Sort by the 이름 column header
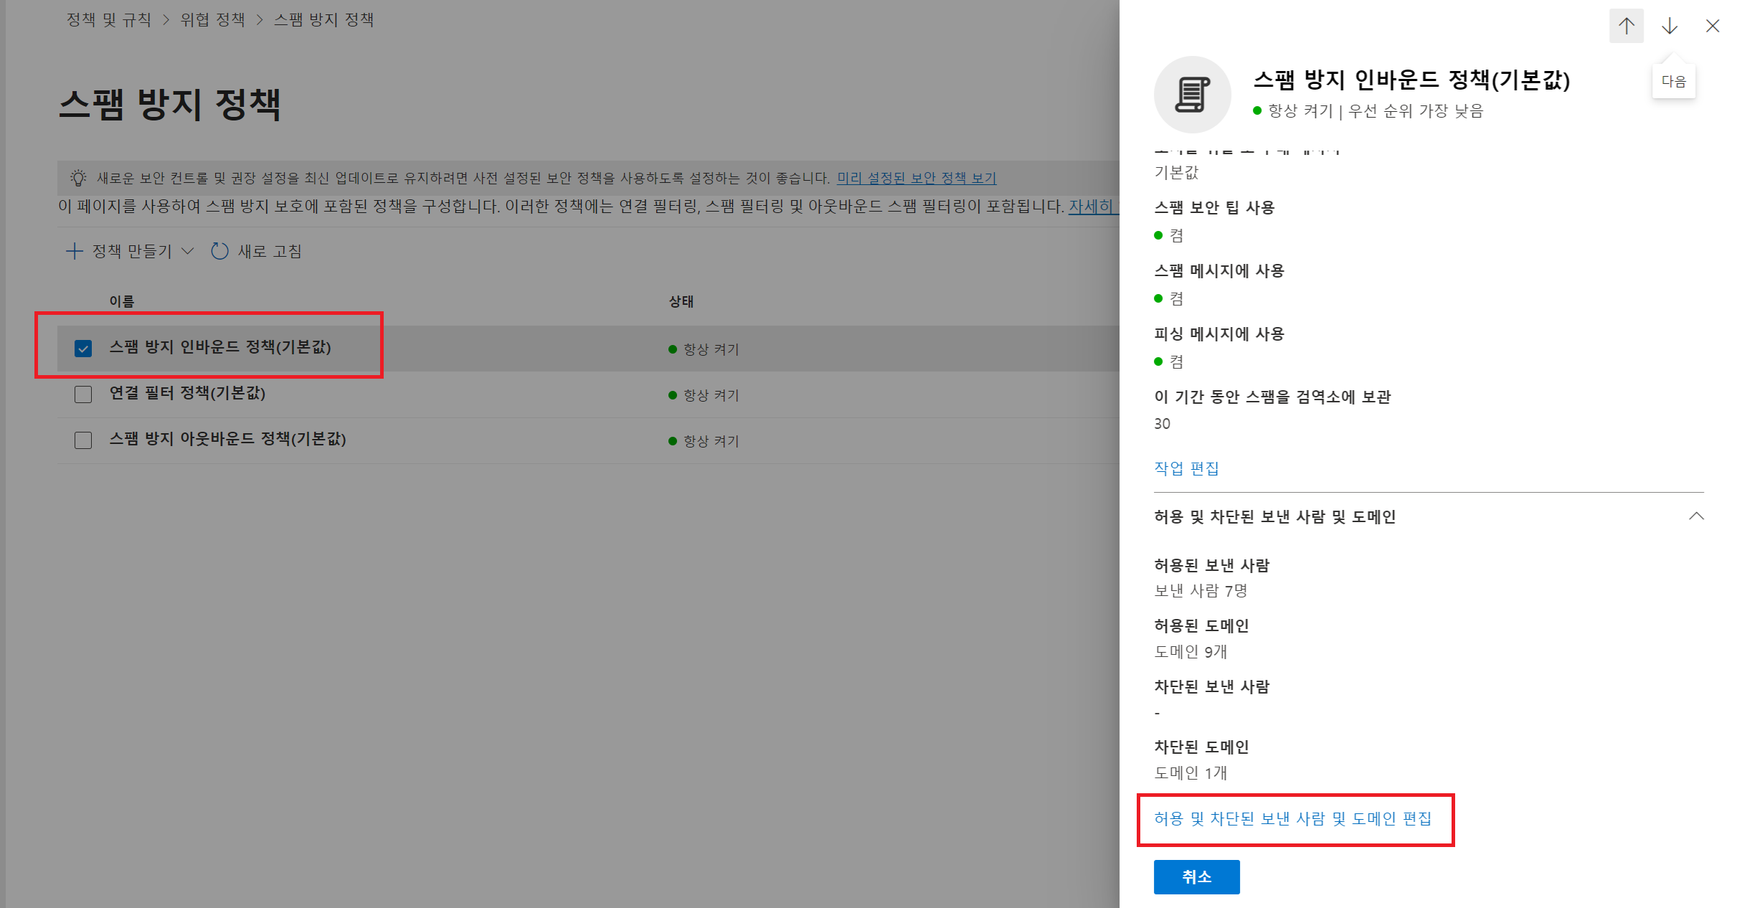This screenshot has height=908, width=1737. [122, 301]
